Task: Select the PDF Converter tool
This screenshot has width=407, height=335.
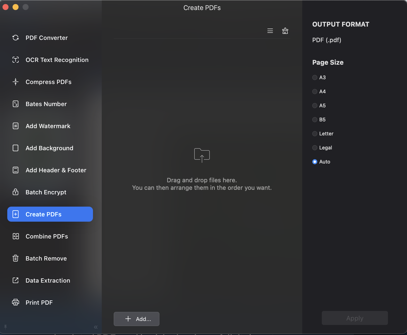Action: (47, 38)
